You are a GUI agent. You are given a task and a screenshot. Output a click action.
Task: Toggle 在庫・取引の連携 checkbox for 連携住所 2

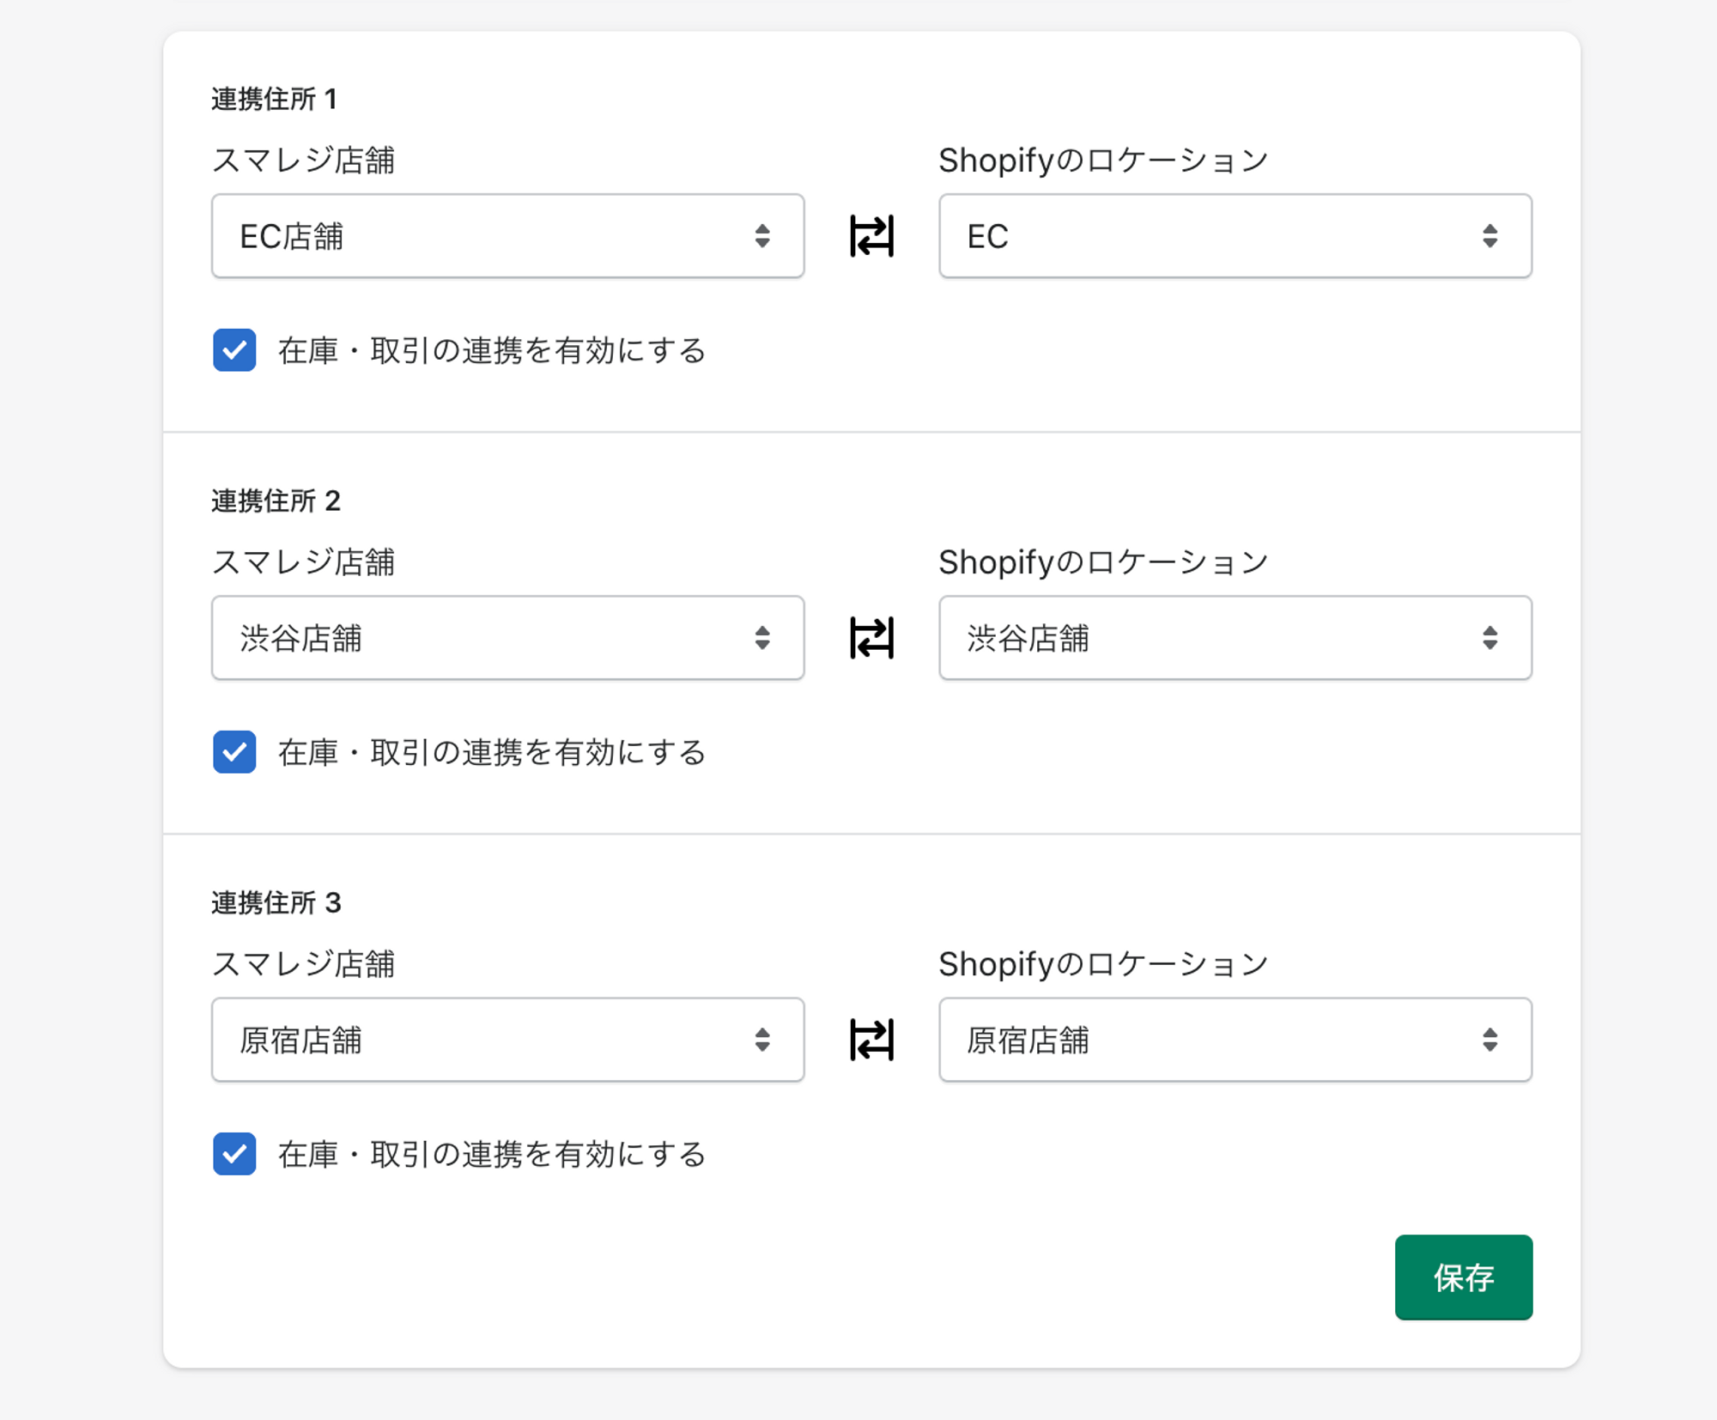tap(234, 752)
